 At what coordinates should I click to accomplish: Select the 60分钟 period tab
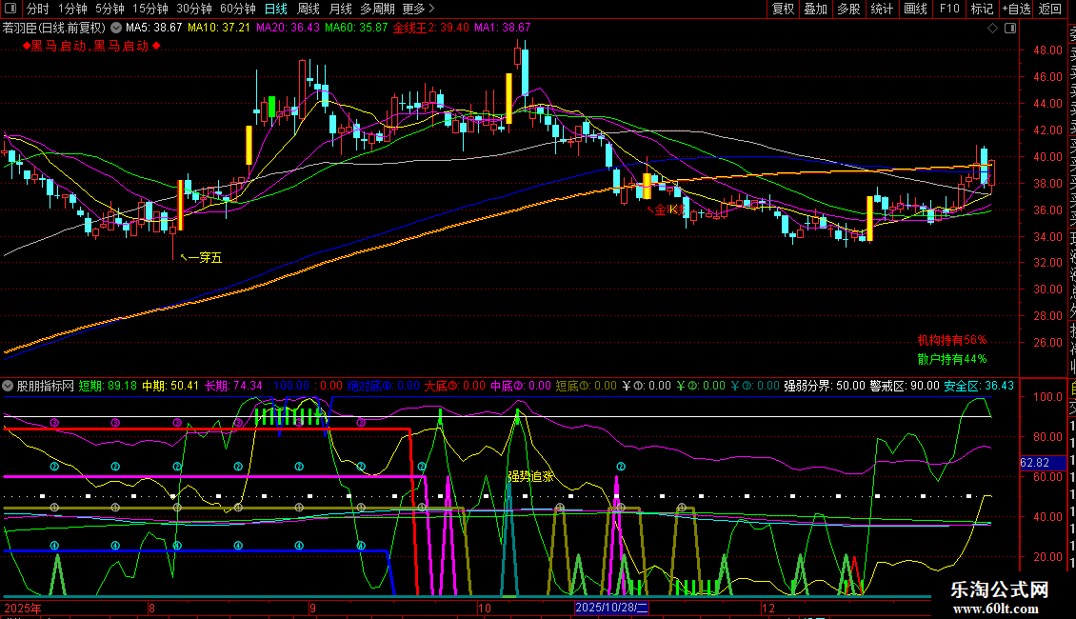237,10
